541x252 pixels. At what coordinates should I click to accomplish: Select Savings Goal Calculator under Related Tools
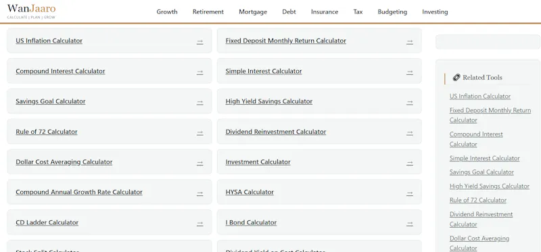click(x=481, y=172)
